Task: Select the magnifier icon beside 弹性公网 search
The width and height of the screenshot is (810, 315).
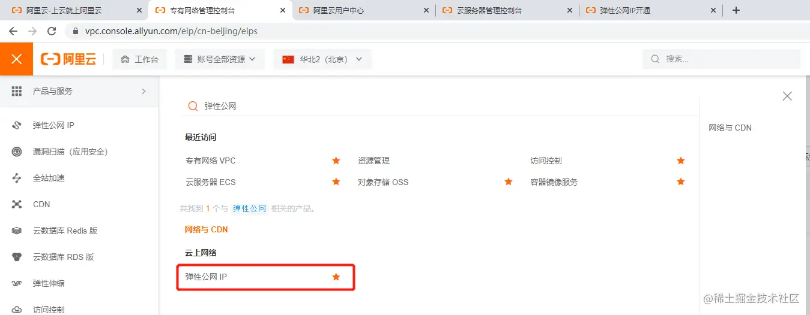Action: pyautogui.click(x=193, y=106)
